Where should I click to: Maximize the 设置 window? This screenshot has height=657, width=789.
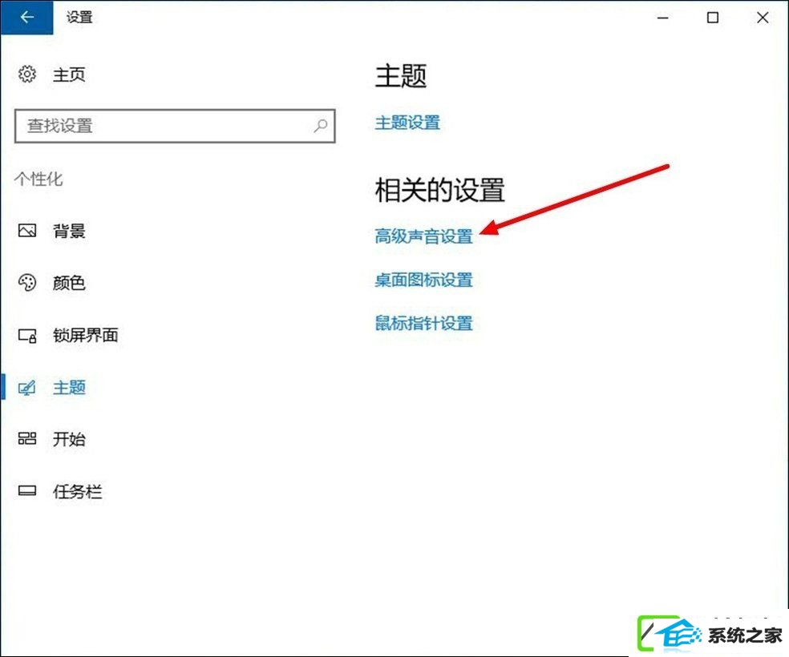coord(713,18)
